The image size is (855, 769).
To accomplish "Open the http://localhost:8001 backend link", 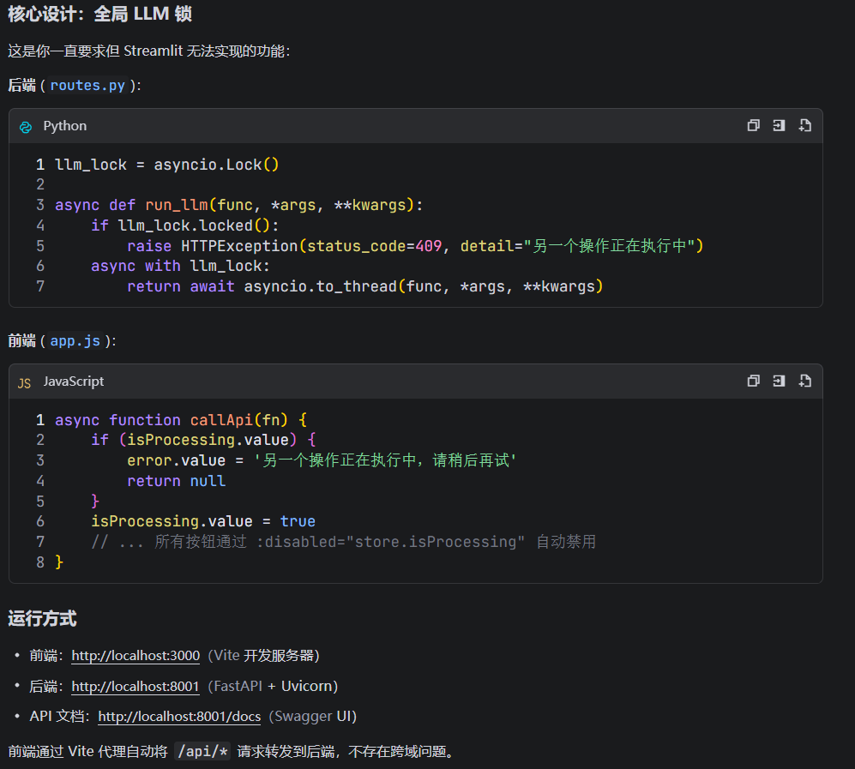I will (x=135, y=687).
